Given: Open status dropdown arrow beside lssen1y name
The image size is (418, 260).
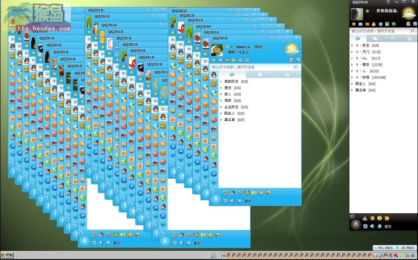Looking at the screenshot, I should (232, 47).
